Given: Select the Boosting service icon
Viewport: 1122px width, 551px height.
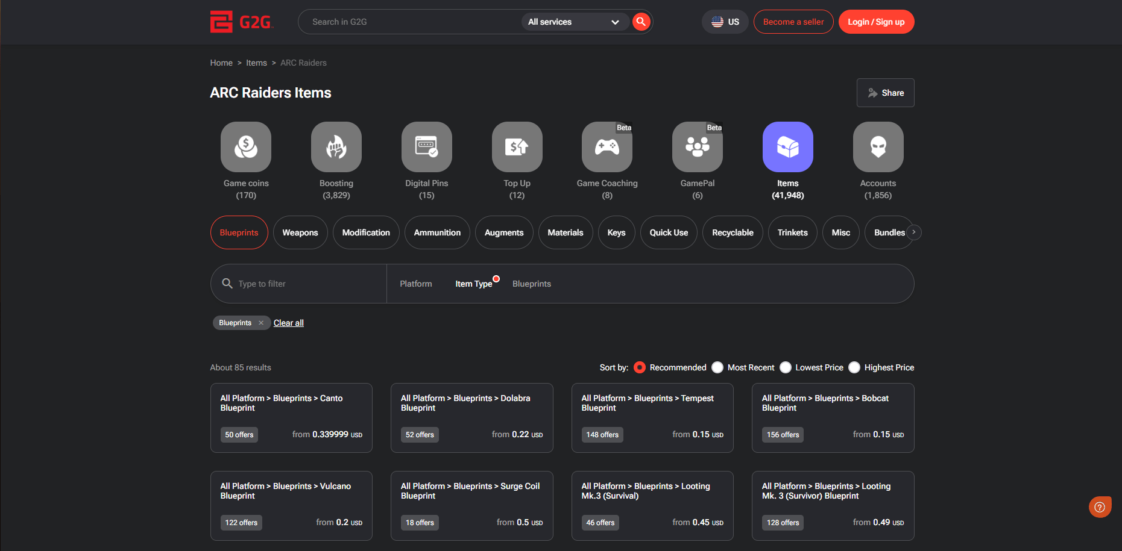Looking at the screenshot, I should point(336,147).
